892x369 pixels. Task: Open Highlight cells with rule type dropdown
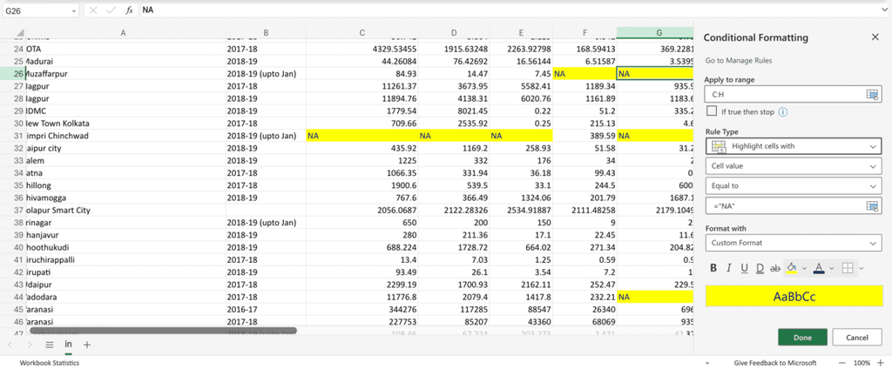(x=793, y=146)
